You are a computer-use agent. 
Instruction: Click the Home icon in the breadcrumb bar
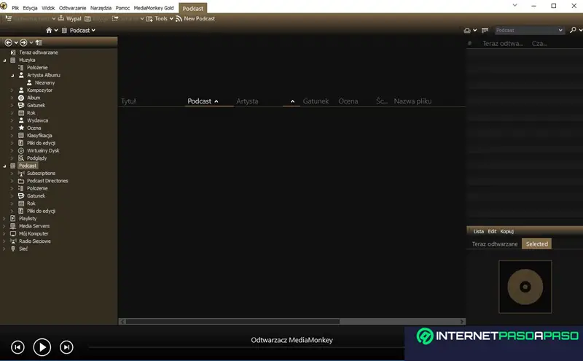click(x=49, y=30)
